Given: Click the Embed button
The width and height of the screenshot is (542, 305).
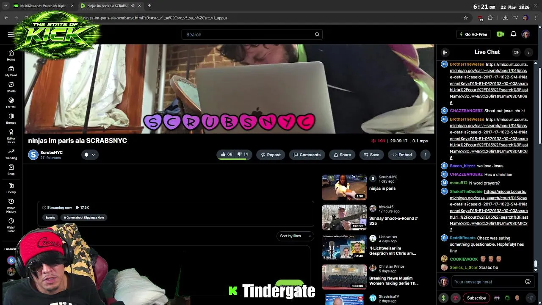Looking at the screenshot, I should point(402,155).
